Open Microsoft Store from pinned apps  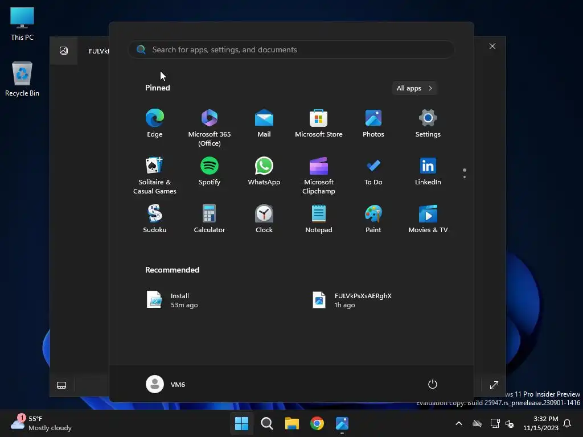(x=319, y=123)
